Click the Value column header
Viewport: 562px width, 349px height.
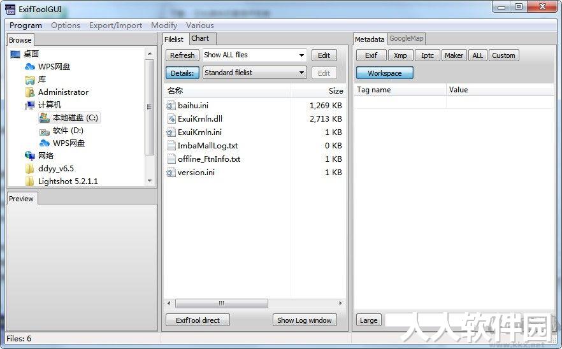point(500,90)
